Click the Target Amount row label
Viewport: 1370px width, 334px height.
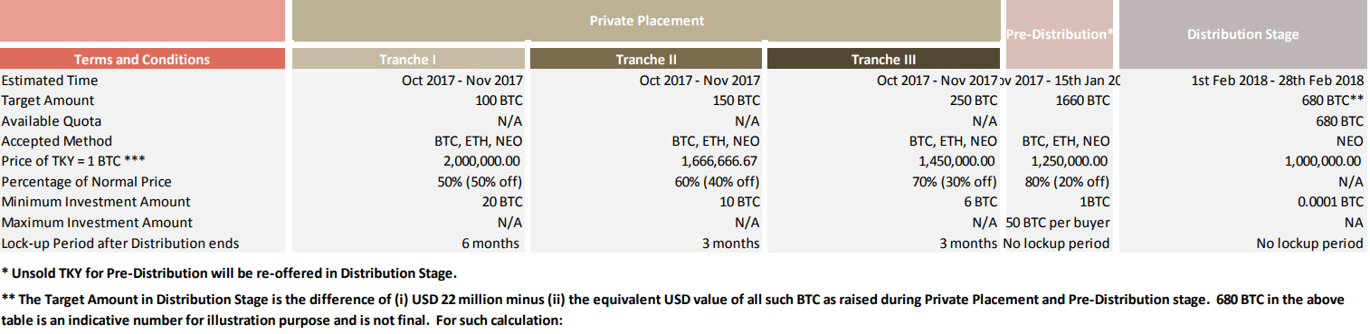[x=48, y=100]
